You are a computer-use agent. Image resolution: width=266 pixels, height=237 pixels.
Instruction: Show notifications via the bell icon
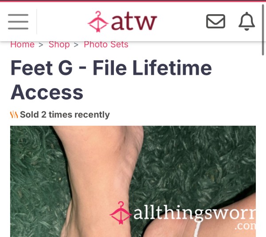click(246, 21)
